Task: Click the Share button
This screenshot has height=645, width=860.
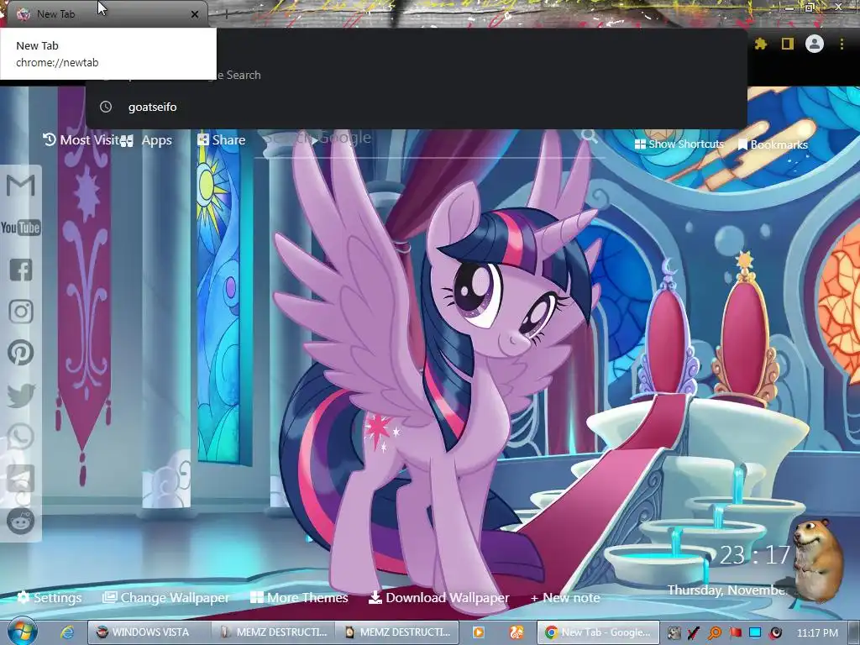Action: coord(222,140)
